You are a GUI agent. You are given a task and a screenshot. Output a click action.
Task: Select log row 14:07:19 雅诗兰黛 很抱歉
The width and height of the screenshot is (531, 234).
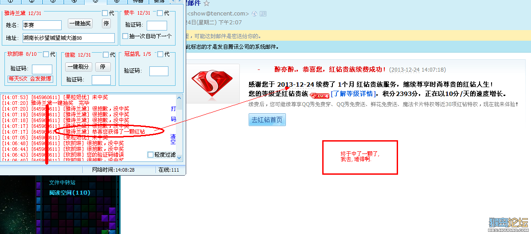(x=65, y=114)
